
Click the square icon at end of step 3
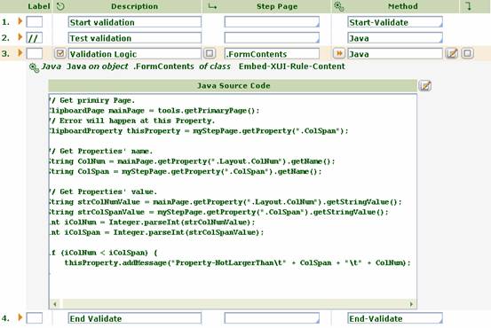pyautogui.click(x=467, y=53)
